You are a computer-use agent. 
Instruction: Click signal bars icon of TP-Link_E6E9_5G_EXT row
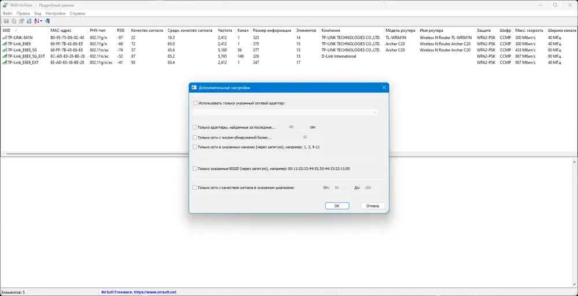pyautogui.click(x=5, y=57)
